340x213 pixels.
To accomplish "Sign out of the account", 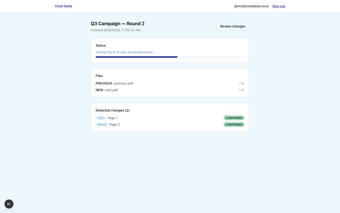I will click(279, 6).
